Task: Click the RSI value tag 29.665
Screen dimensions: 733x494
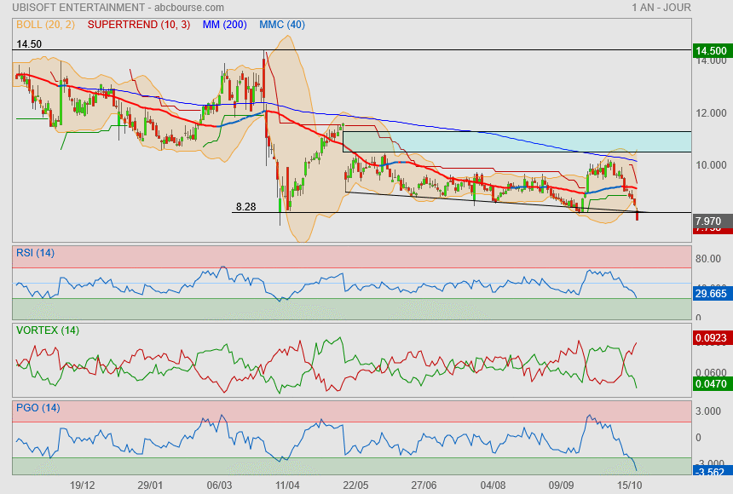Action: [712, 294]
